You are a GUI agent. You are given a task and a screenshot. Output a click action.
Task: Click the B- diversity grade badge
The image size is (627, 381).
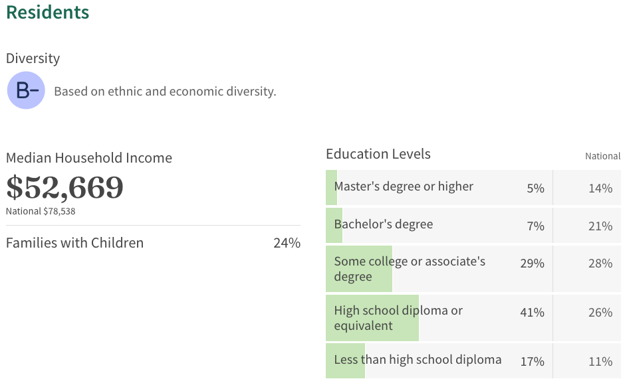pyautogui.click(x=26, y=90)
